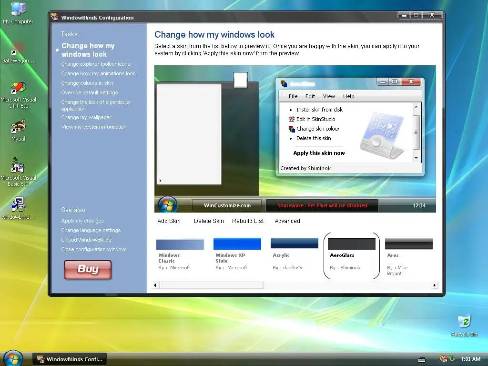488x366 pixels.
Task: Choose Change skin colour option
Action: click(x=318, y=129)
